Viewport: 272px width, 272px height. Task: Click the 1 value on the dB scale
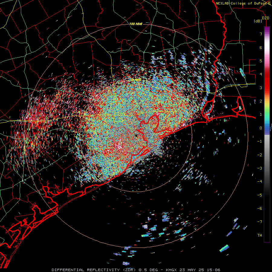pos(261,115)
